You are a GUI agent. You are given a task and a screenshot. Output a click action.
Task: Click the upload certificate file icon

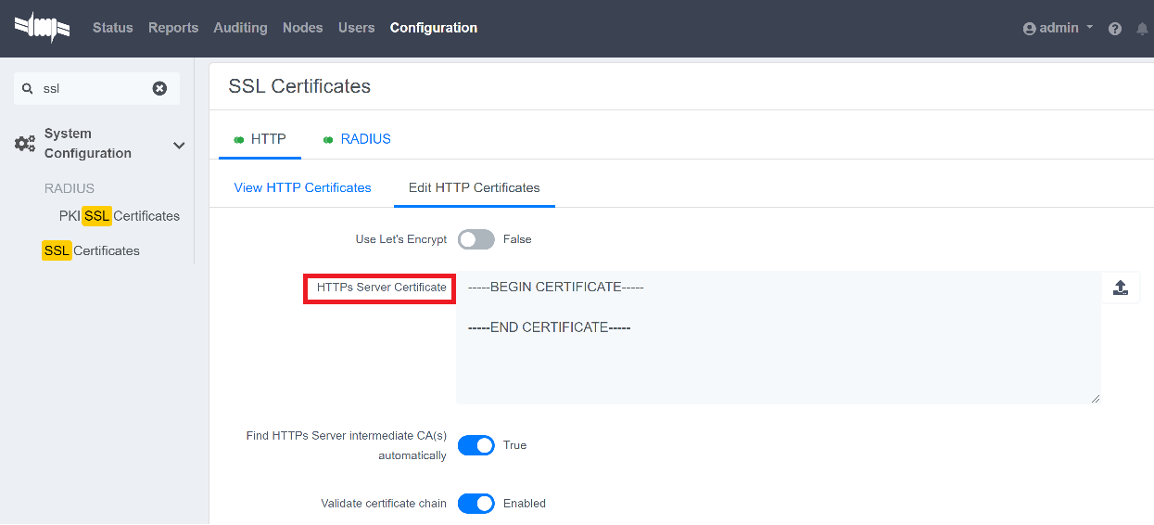click(1121, 288)
